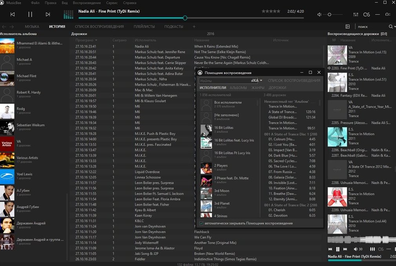Go back using the left navigation arrow
396x266 pixels.
pos(4,27)
